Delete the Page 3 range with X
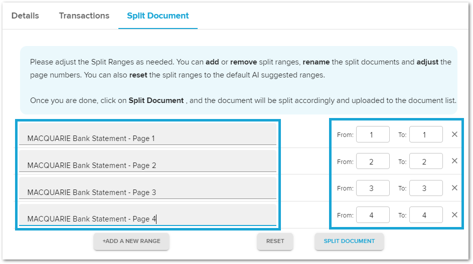Image resolution: width=473 pixels, height=264 pixels. pos(454,188)
